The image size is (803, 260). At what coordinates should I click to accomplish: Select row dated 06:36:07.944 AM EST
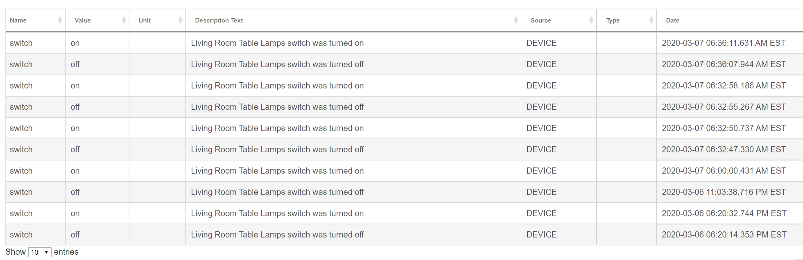coord(404,64)
